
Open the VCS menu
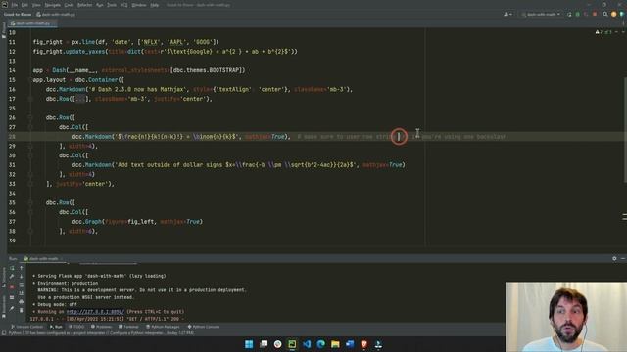(x=124, y=5)
